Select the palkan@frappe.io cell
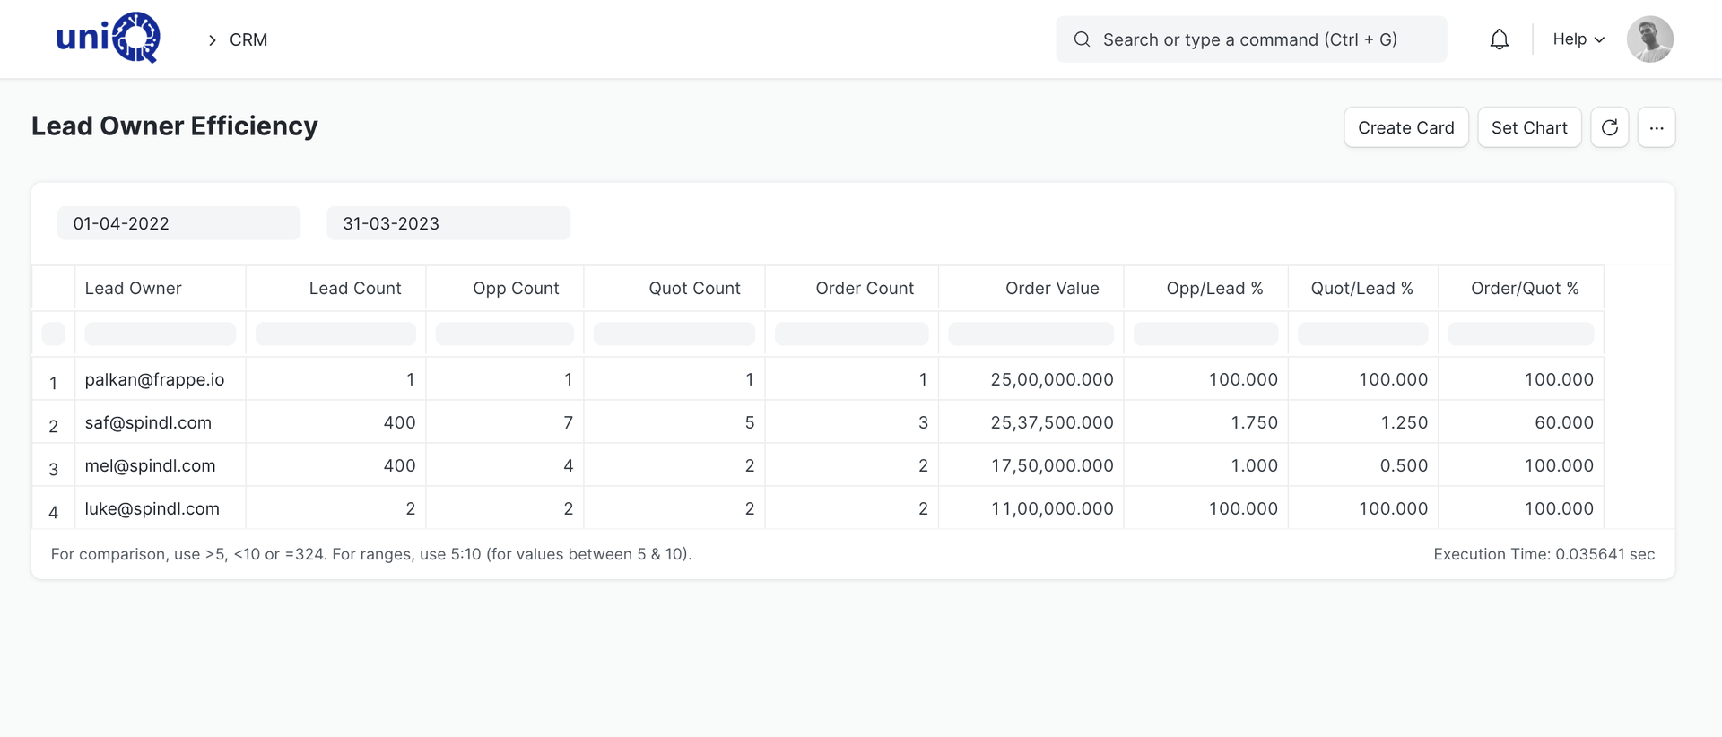 tap(161, 379)
